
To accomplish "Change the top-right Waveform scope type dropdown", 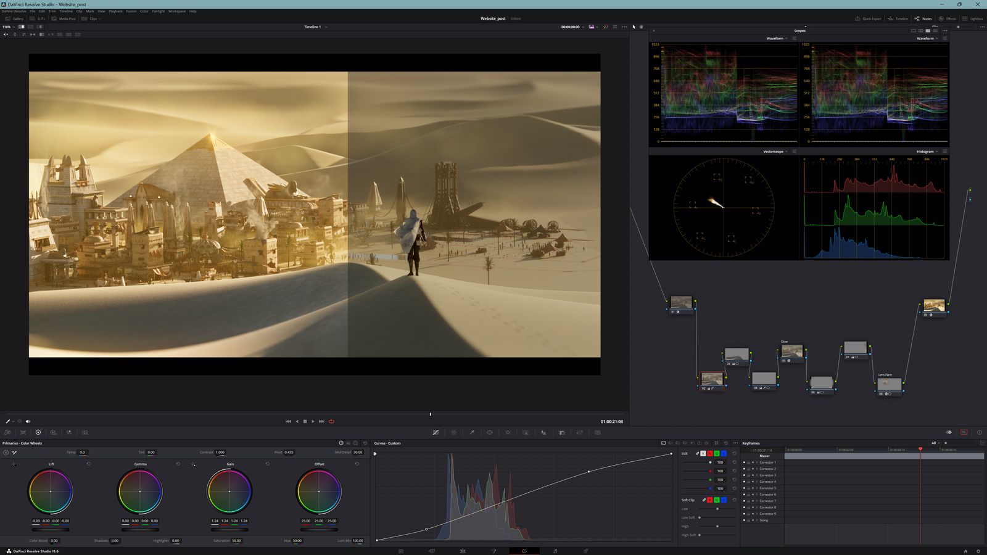I will click(927, 38).
